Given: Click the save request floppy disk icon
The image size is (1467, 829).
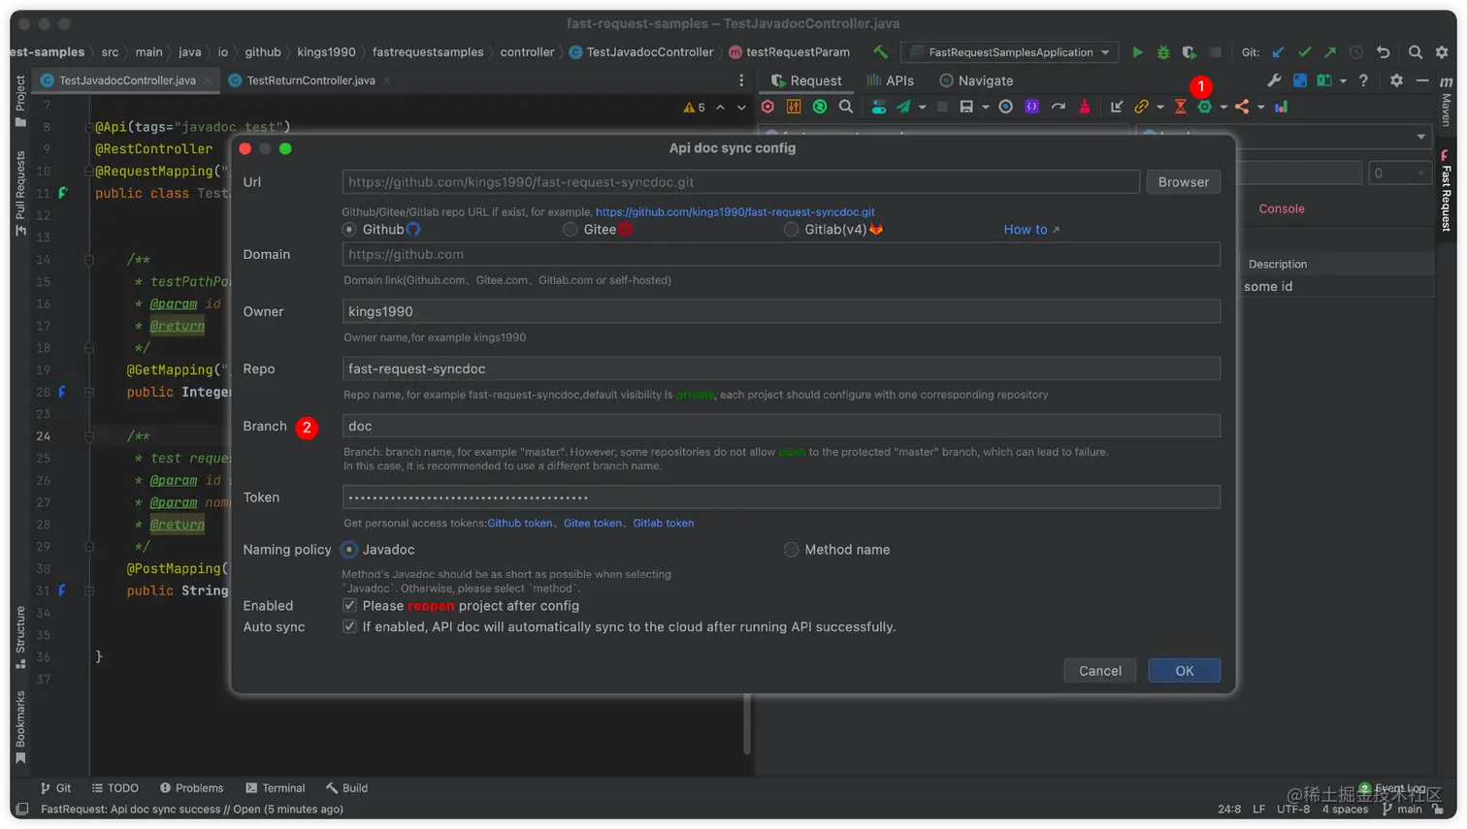Looking at the screenshot, I should [x=966, y=107].
